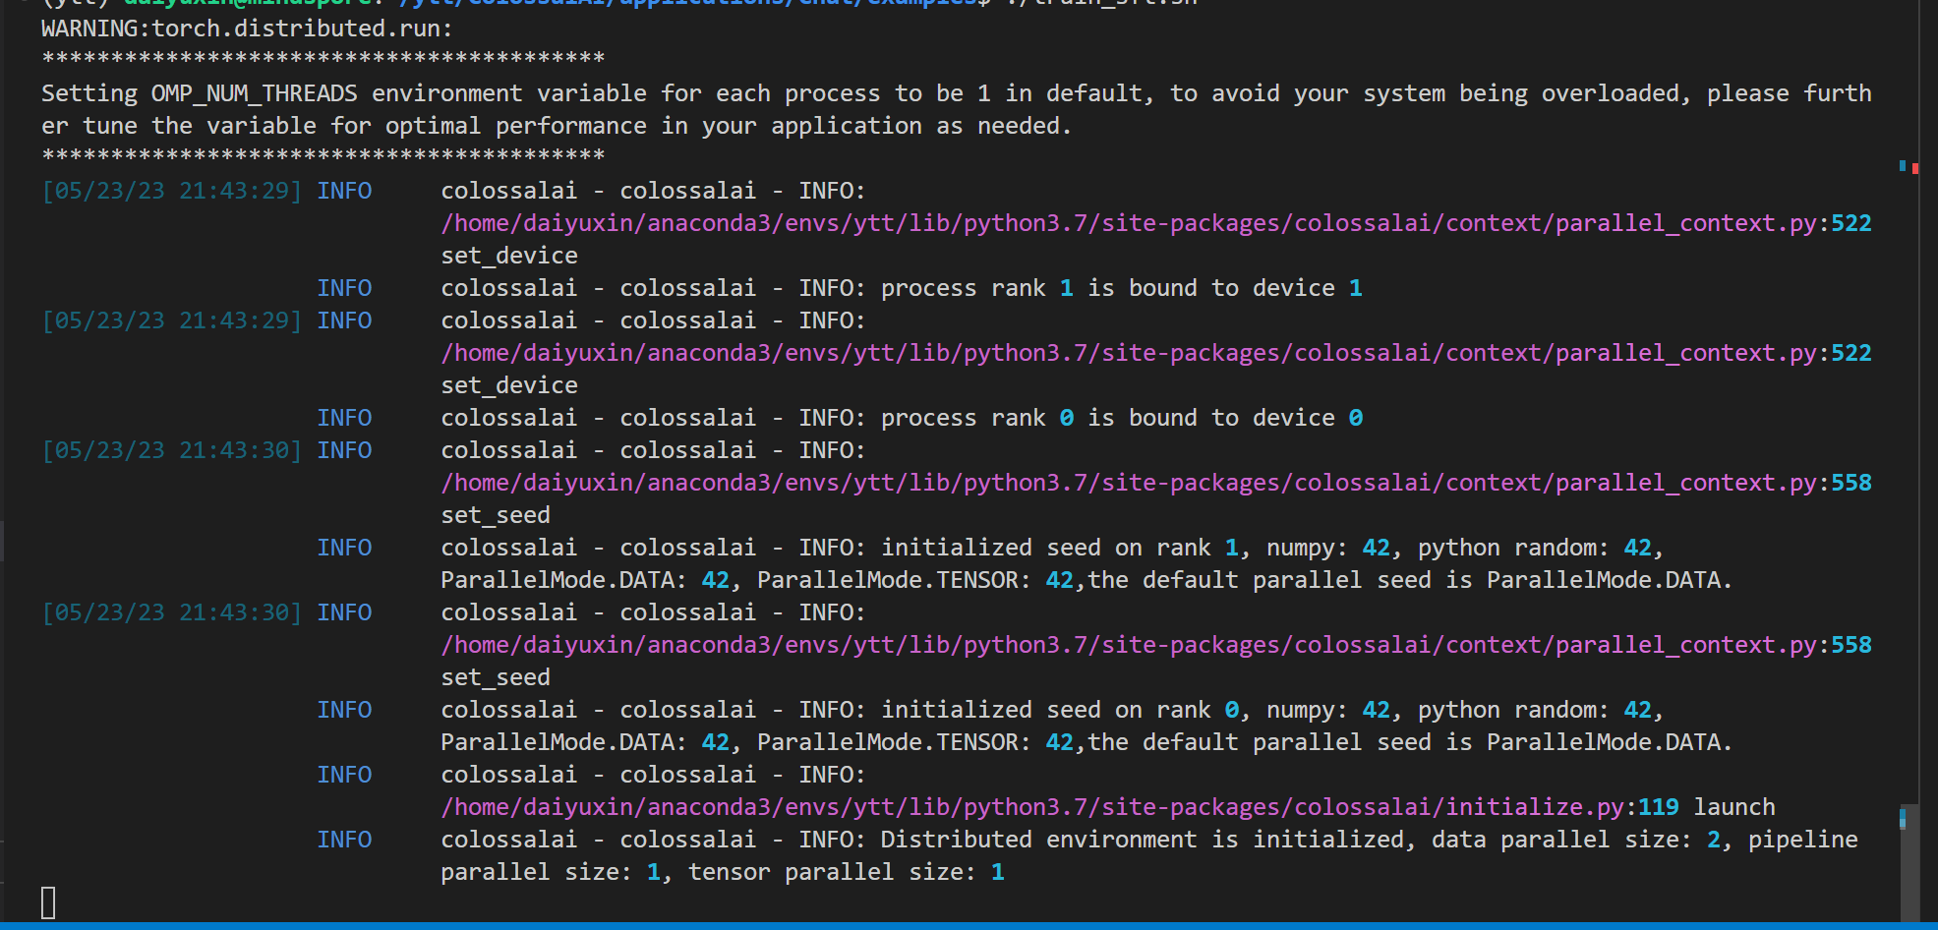Image resolution: width=1938 pixels, height=930 pixels.
Task: Open parallel_context.py:558 link above the rank 0 seed line
Action: [x=1156, y=645]
